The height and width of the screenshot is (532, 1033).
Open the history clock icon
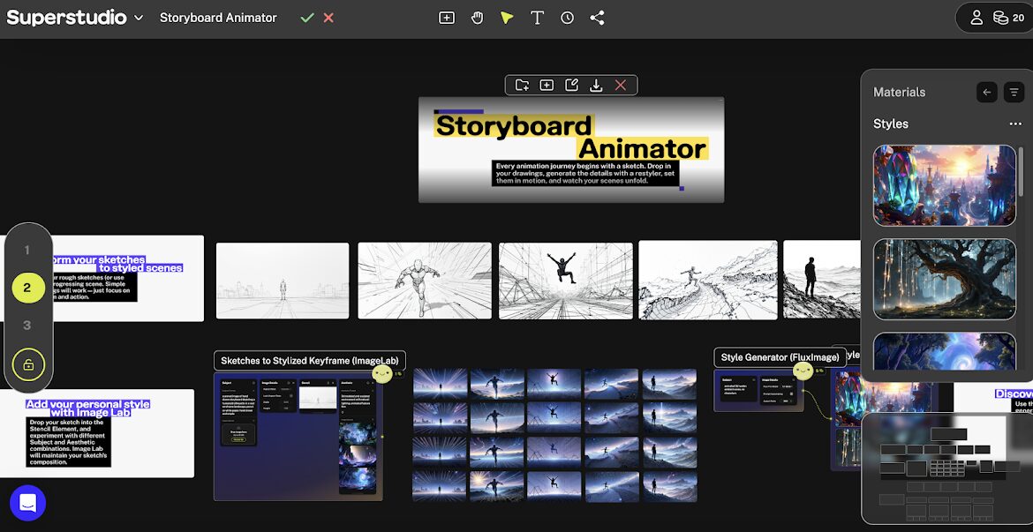pyautogui.click(x=567, y=18)
